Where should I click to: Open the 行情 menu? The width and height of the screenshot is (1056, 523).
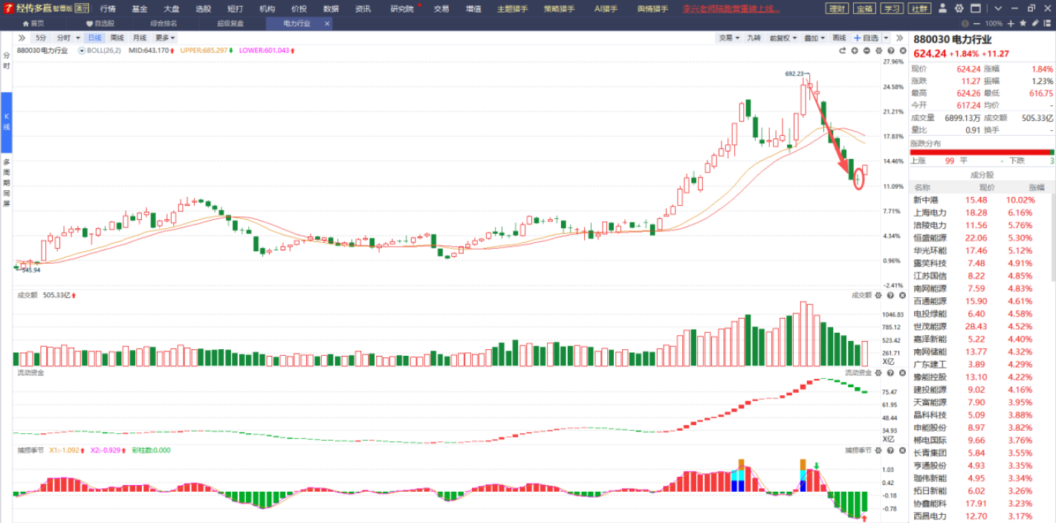108,9
